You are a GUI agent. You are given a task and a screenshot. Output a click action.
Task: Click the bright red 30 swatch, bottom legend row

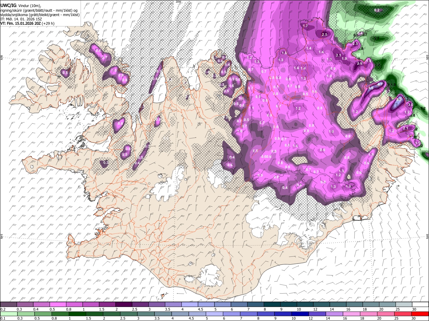tap(420, 314)
